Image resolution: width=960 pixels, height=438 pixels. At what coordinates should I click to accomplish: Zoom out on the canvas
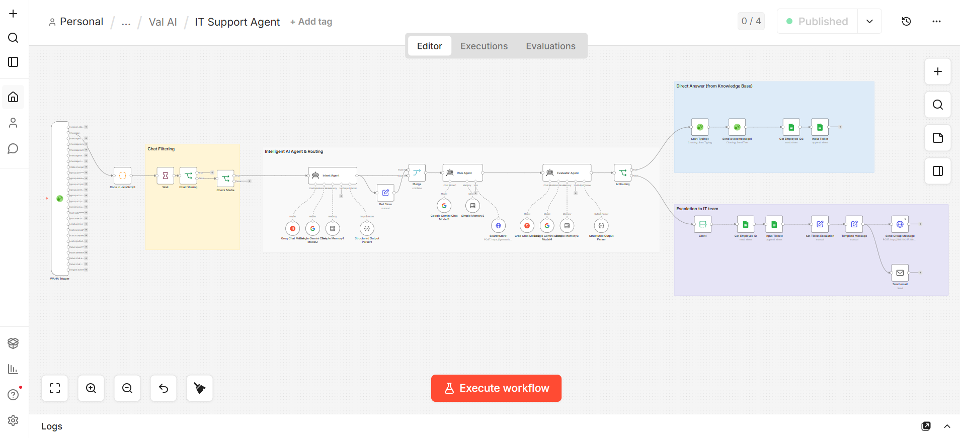pos(127,388)
